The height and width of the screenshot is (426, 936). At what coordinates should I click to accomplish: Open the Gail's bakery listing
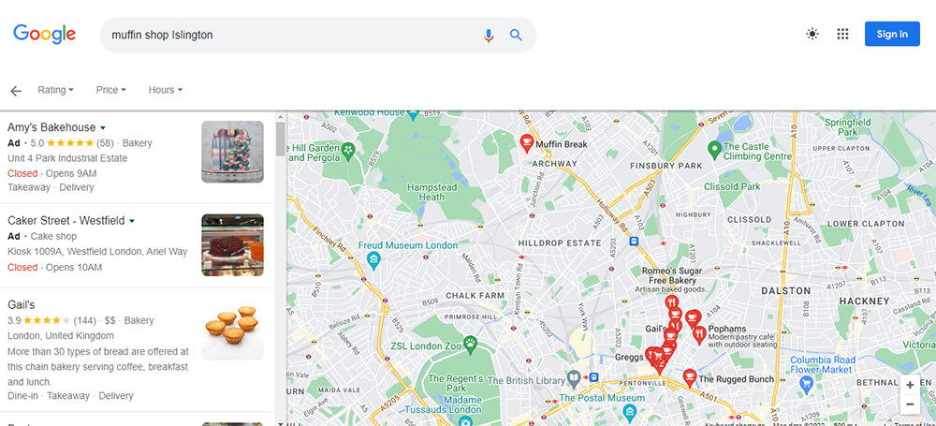[x=21, y=304]
